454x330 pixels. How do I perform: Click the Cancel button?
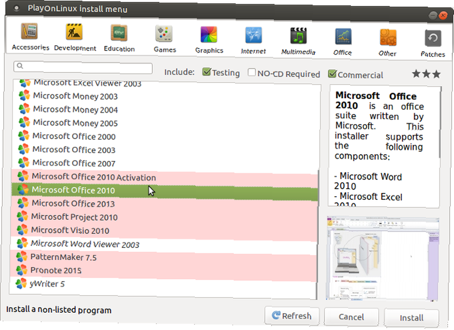pyautogui.click(x=351, y=317)
